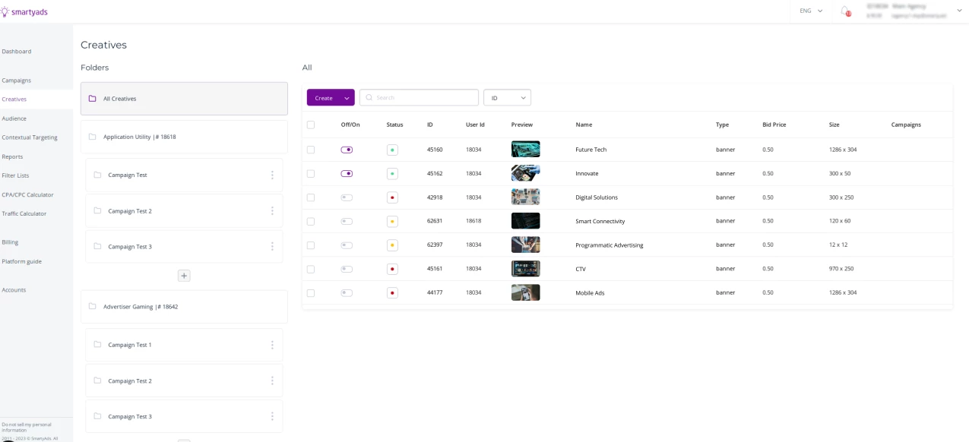This screenshot has width=969, height=442.
Task: Open the three-dot menu for Campaign Test 2
Action: [272, 210]
